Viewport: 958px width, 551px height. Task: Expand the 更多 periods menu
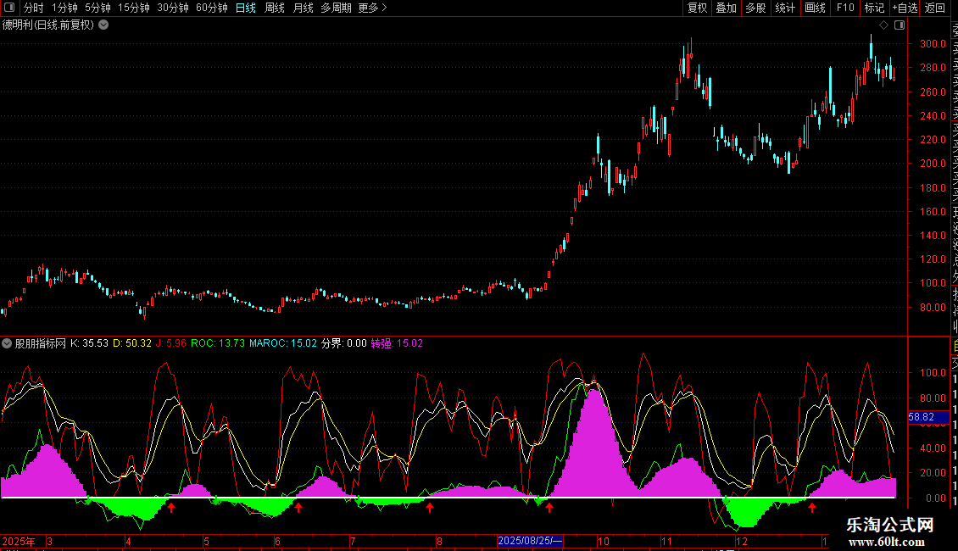(x=372, y=8)
